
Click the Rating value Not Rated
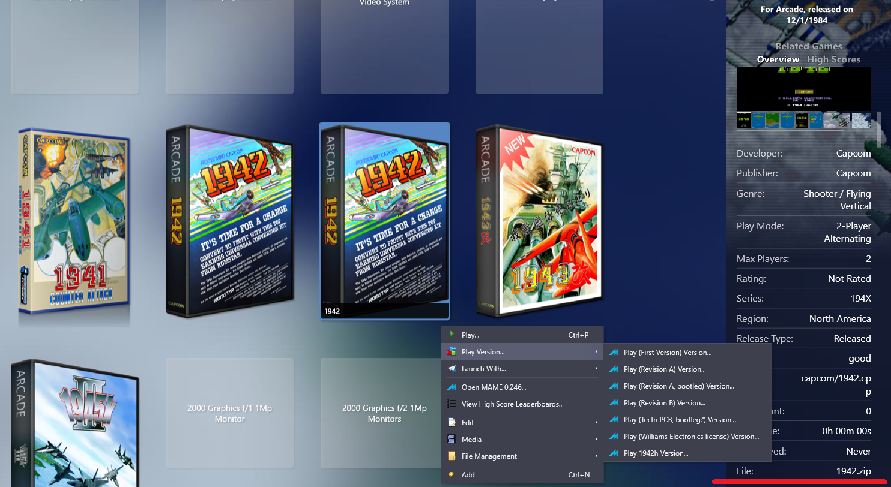pyautogui.click(x=849, y=279)
